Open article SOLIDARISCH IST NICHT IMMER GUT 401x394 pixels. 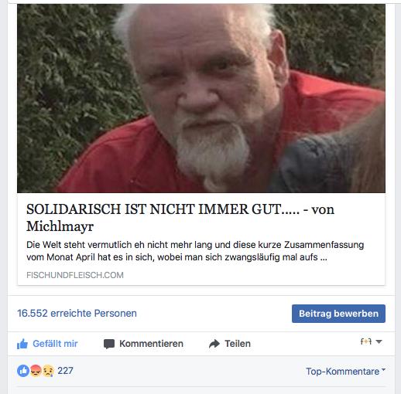(x=180, y=218)
